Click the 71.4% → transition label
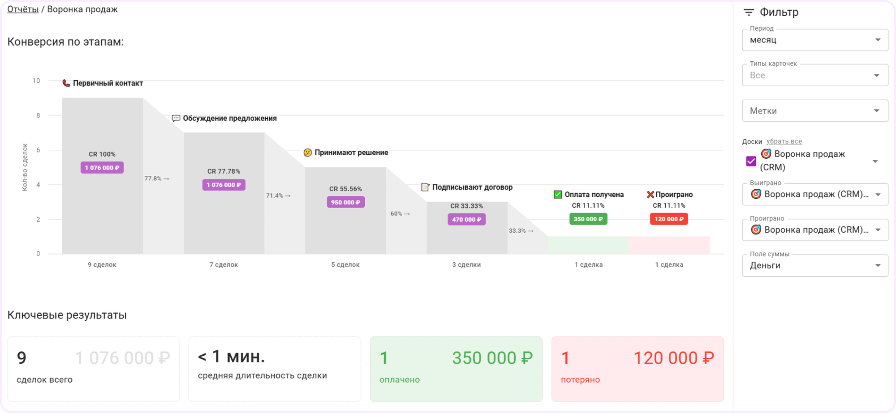 click(x=278, y=196)
